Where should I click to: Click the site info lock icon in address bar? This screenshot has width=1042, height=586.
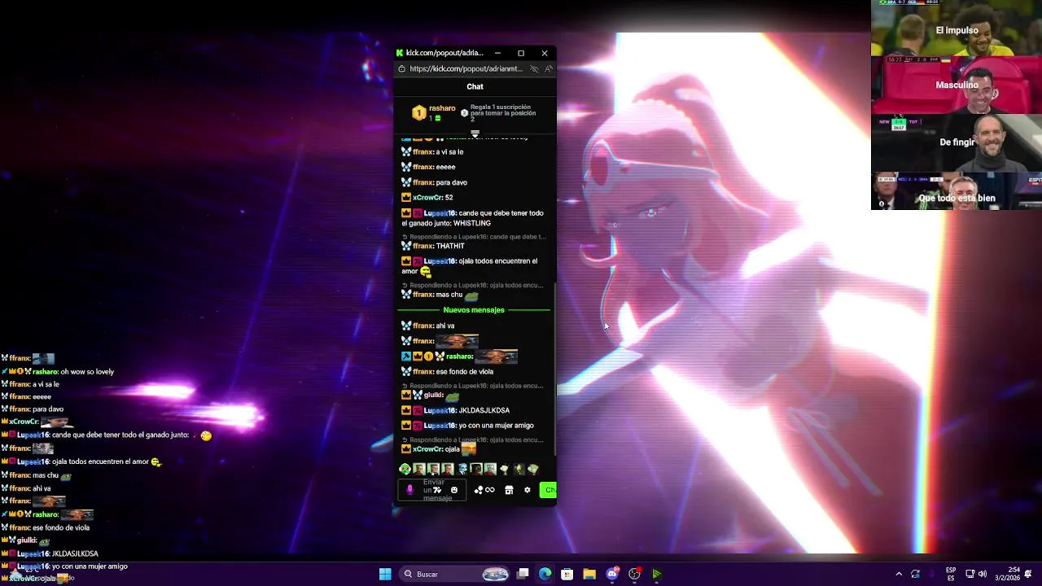pos(401,69)
